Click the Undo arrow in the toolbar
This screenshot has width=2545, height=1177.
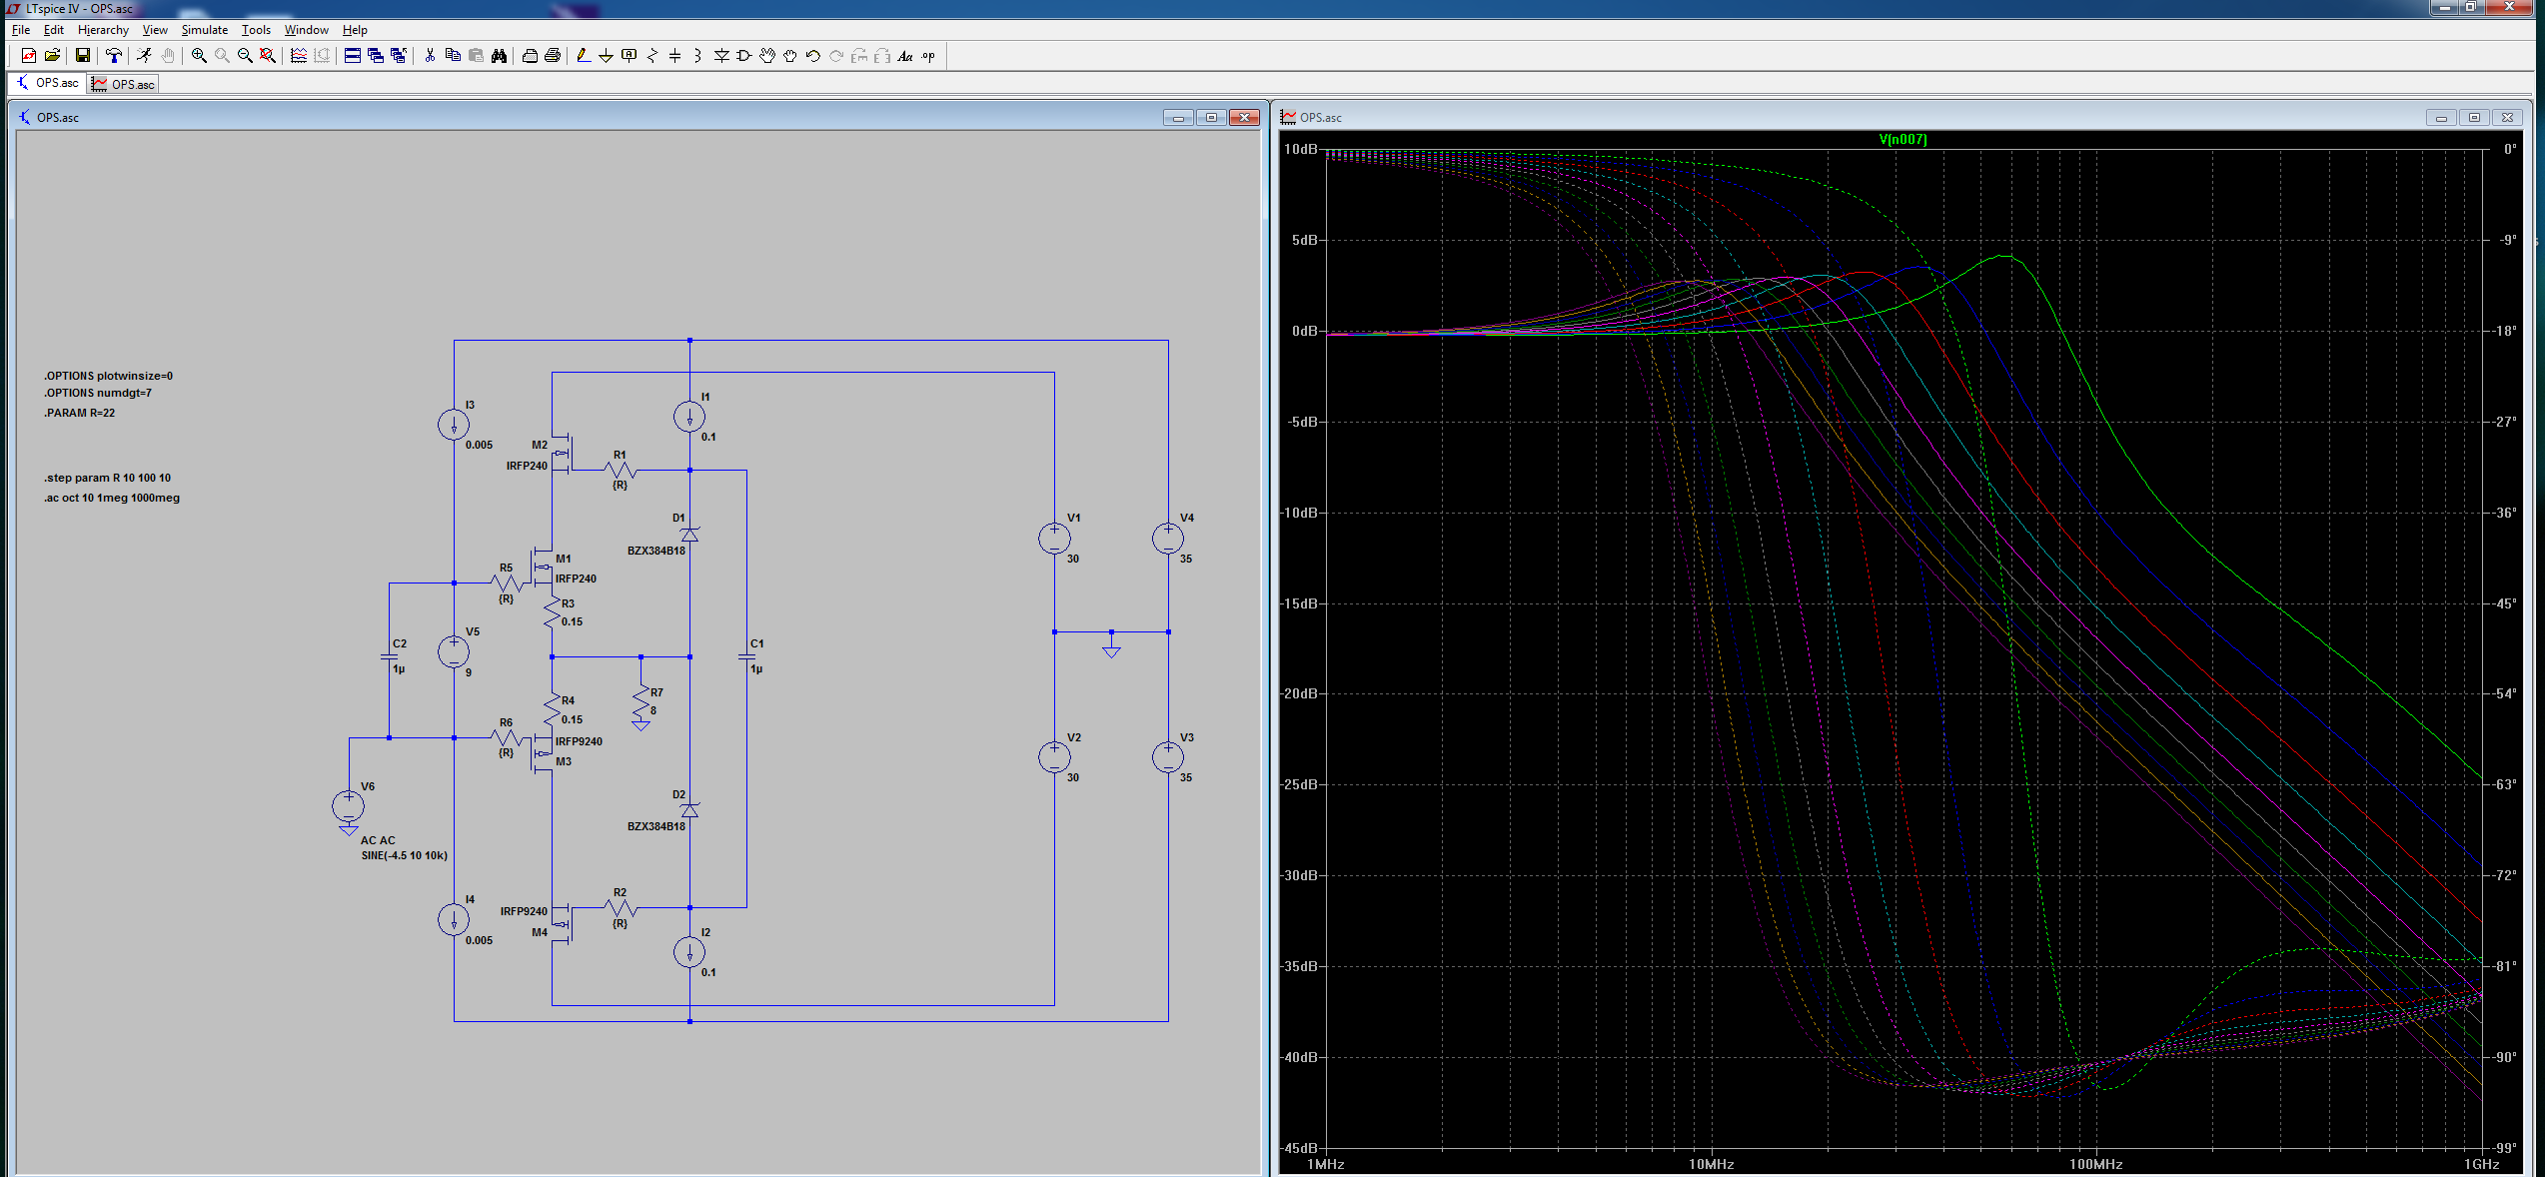click(x=813, y=56)
